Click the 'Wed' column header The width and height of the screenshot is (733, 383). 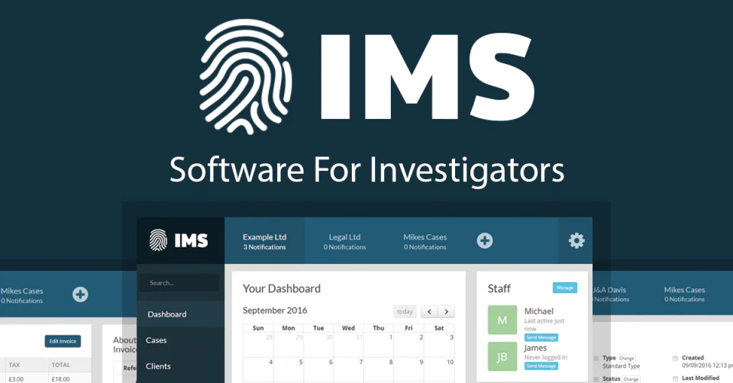348,328
